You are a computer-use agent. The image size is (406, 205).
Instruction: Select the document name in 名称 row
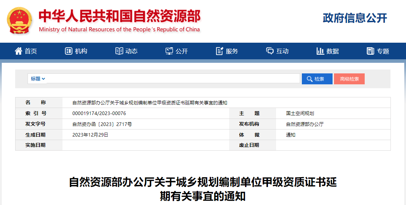pos(150,103)
